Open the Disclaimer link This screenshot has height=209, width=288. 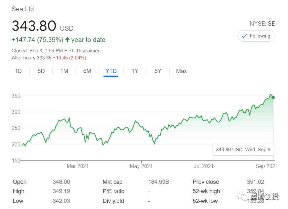(88, 51)
